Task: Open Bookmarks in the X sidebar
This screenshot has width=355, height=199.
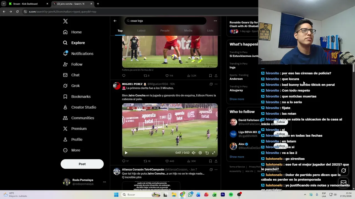Action: pyautogui.click(x=77, y=96)
